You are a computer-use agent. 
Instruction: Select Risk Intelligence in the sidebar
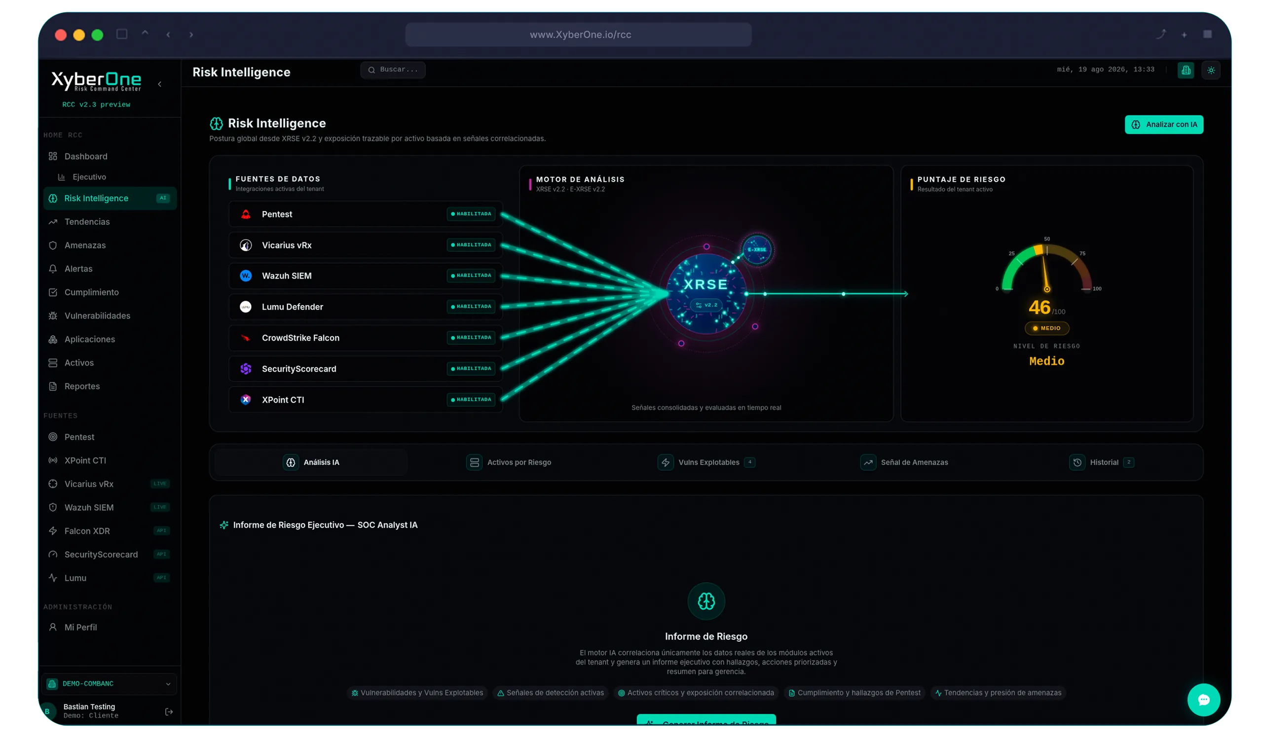[110, 198]
